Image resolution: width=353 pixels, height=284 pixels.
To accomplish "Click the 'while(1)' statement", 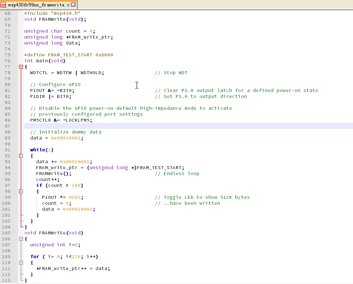I will click(x=42, y=150).
